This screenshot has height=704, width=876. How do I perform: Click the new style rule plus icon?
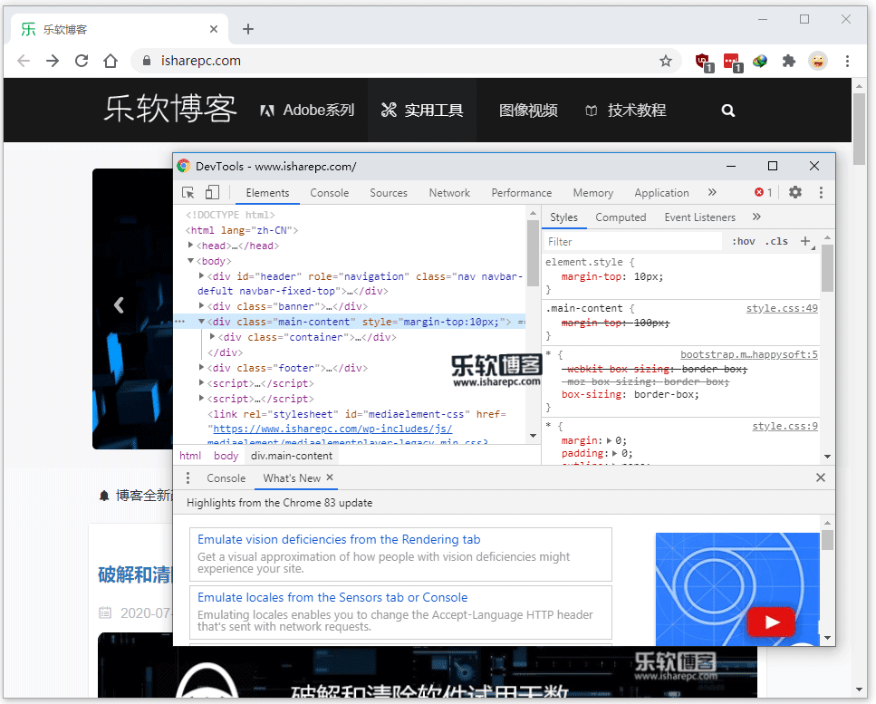pos(805,241)
